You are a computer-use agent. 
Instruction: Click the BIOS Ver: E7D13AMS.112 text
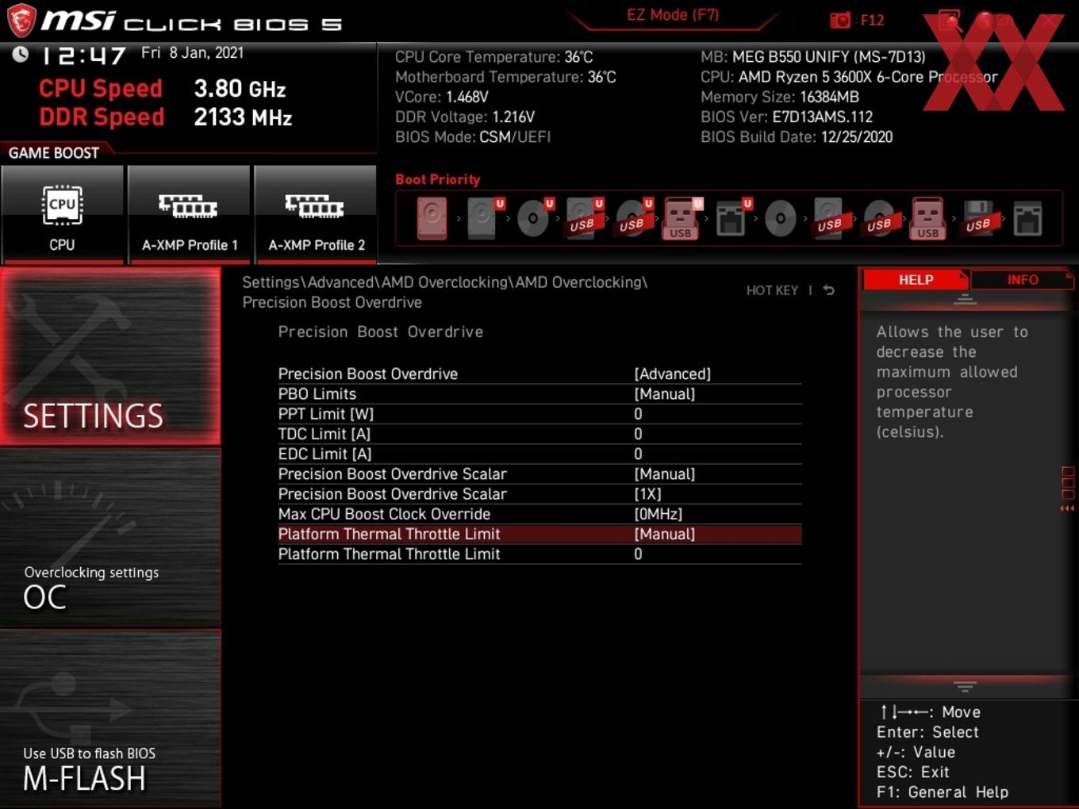[x=787, y=117]
